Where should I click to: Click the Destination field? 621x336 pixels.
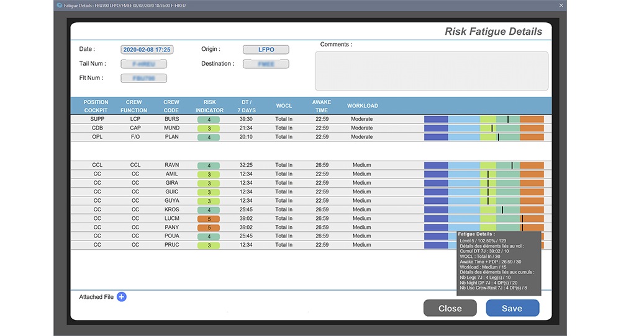(266, 64)
